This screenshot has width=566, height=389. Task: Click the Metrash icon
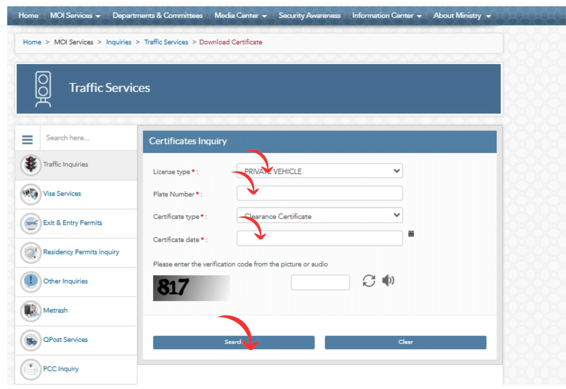[x=31, y=311]
